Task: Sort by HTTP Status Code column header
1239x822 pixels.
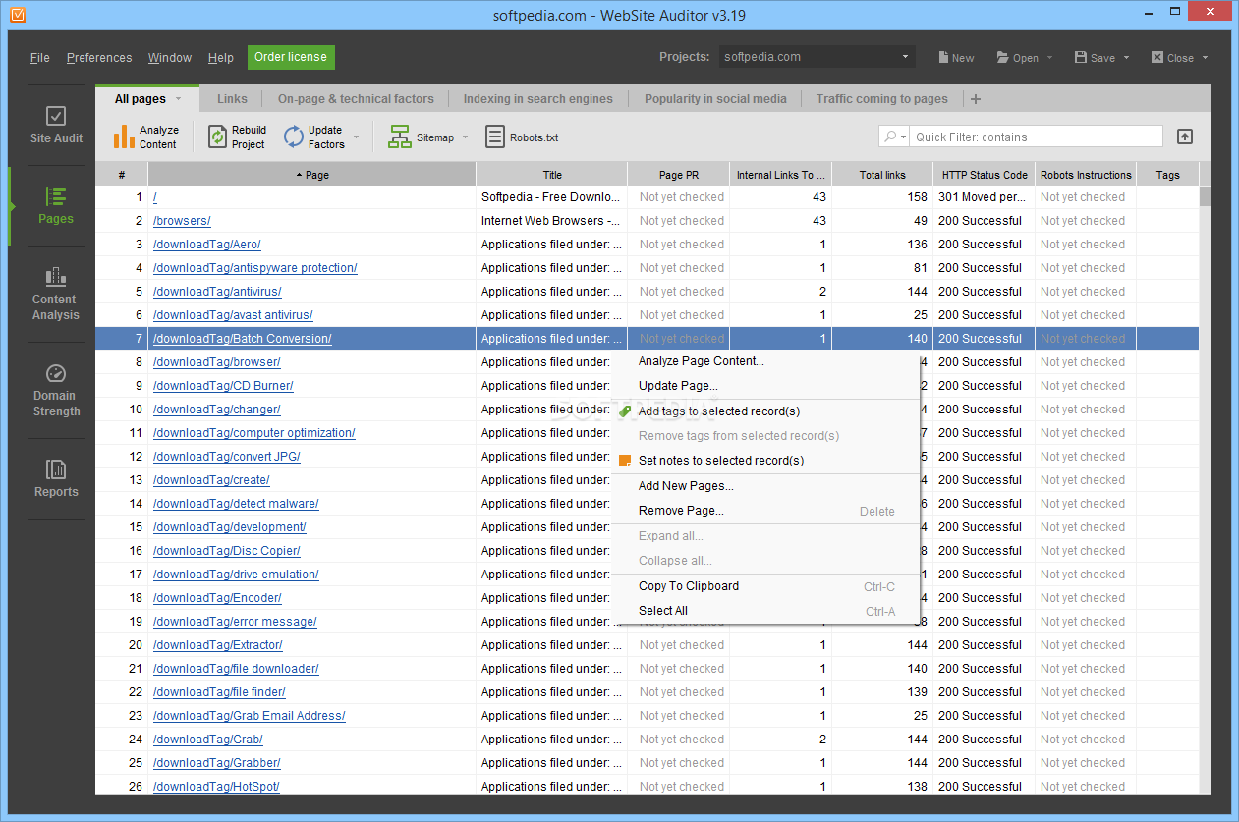Action: click(985, 175)
